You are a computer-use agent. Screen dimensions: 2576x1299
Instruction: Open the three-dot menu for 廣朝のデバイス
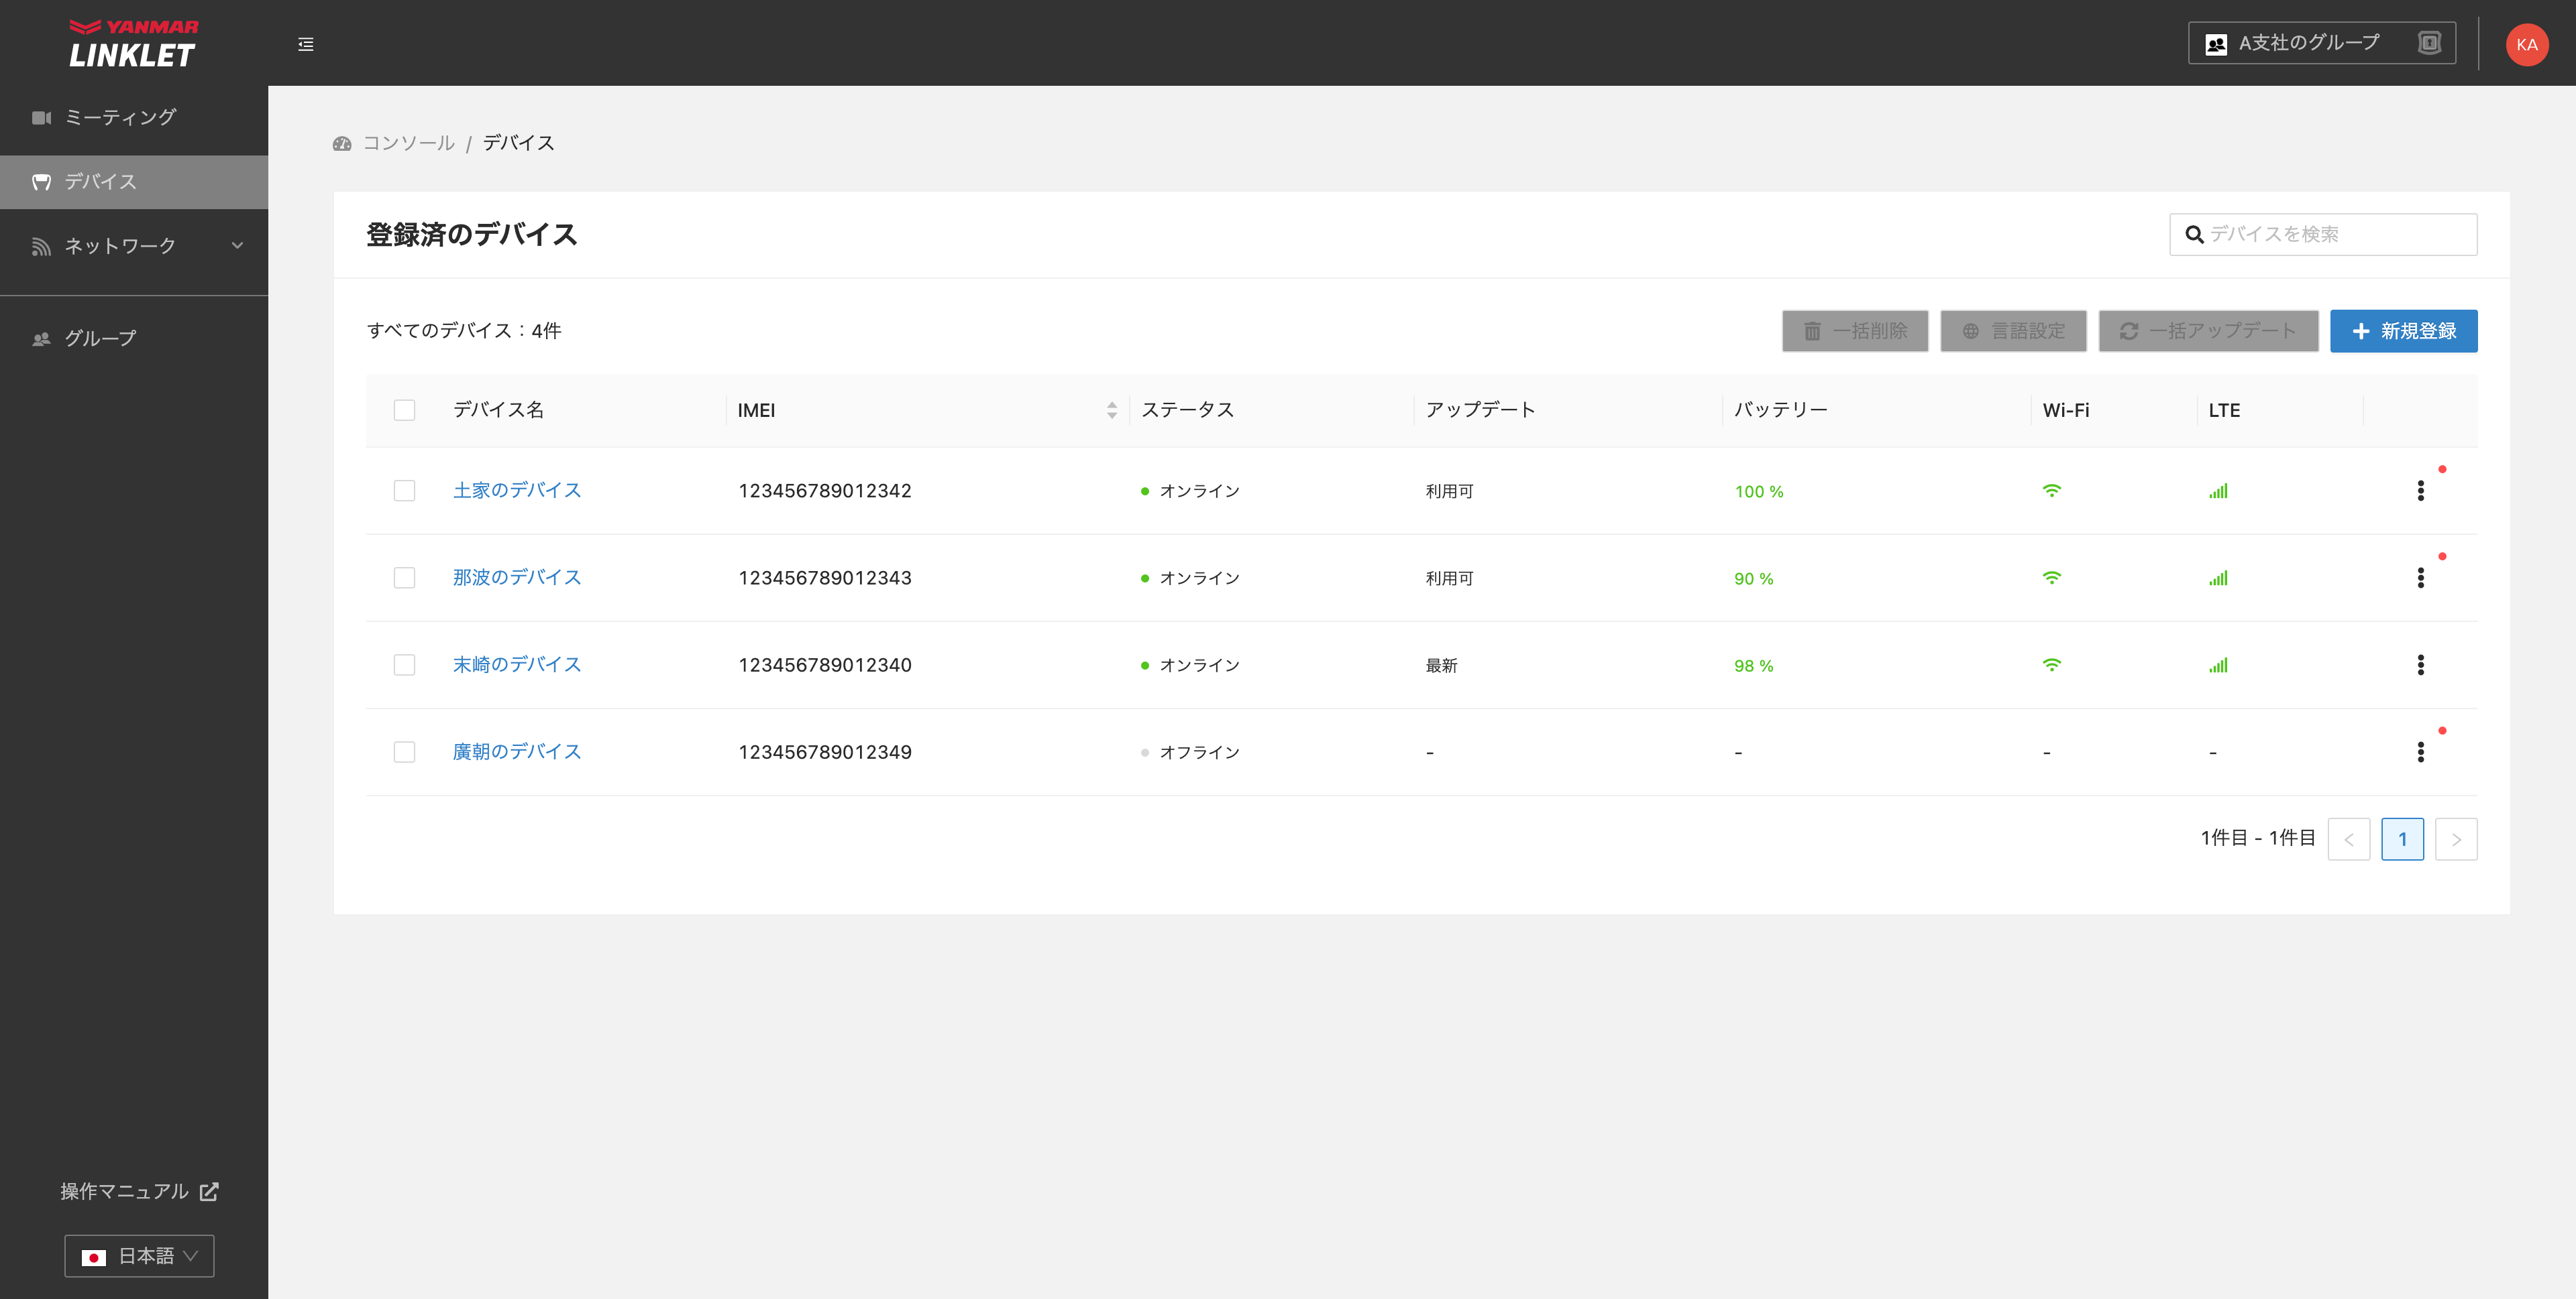tap(2420, 751)
